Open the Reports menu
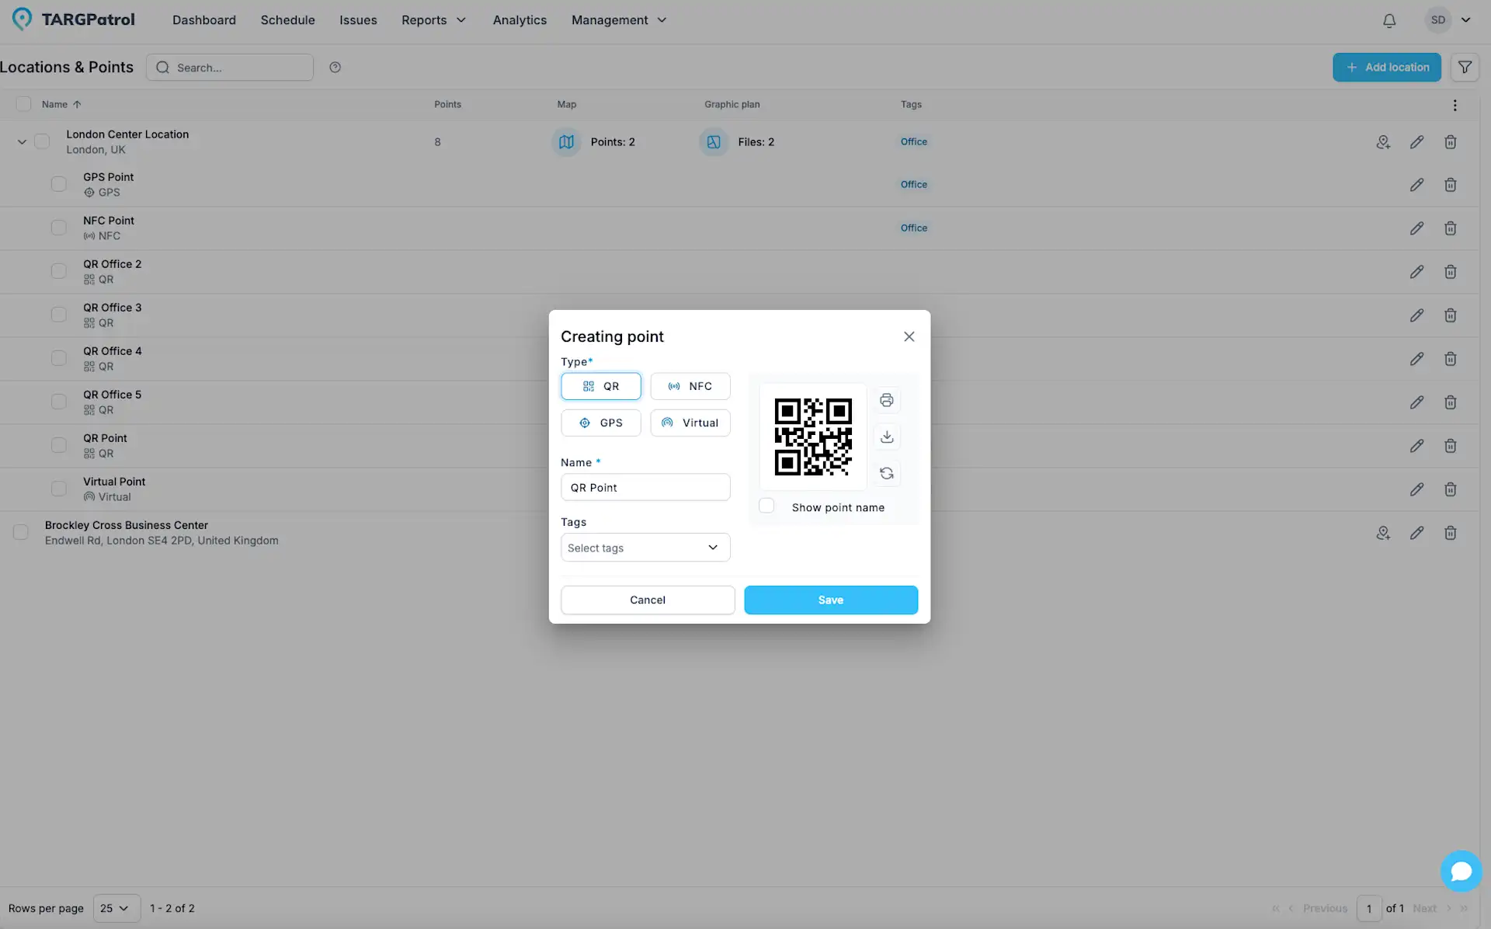Image resolution: width=1491 pixels, height=929 pixels. point(433,20)
